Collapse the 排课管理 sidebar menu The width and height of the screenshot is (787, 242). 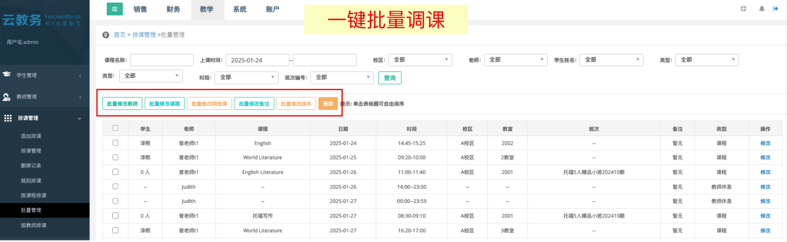(45, 118)
